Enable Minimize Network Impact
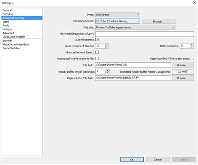The width and height of the screenshot is (198, 165). pos(97,52)
